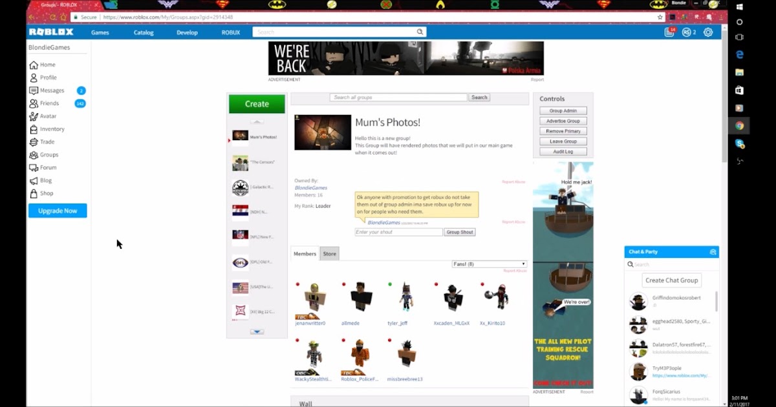The height and width of the screenshot is (407, 776).
Task: Click the ROBLOX logo in the navbar
Action: point(50,32)
